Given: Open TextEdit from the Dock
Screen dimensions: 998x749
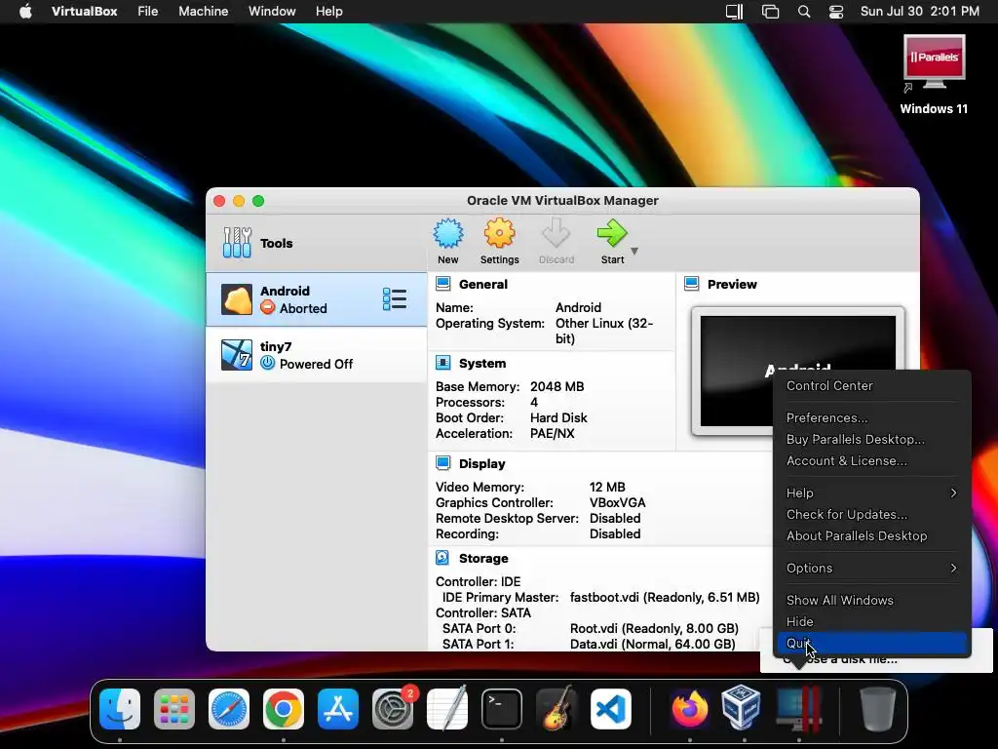Looking at the screenshot, I should [x=446, y=708].
